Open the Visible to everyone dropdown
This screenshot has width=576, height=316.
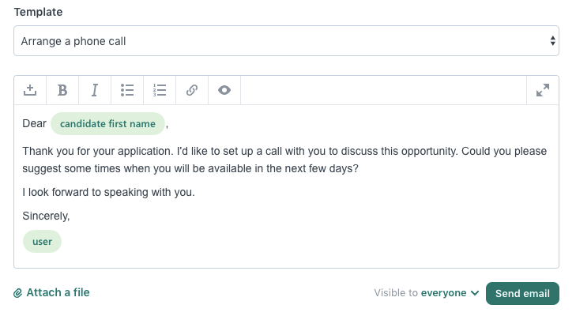pos(443,293)
